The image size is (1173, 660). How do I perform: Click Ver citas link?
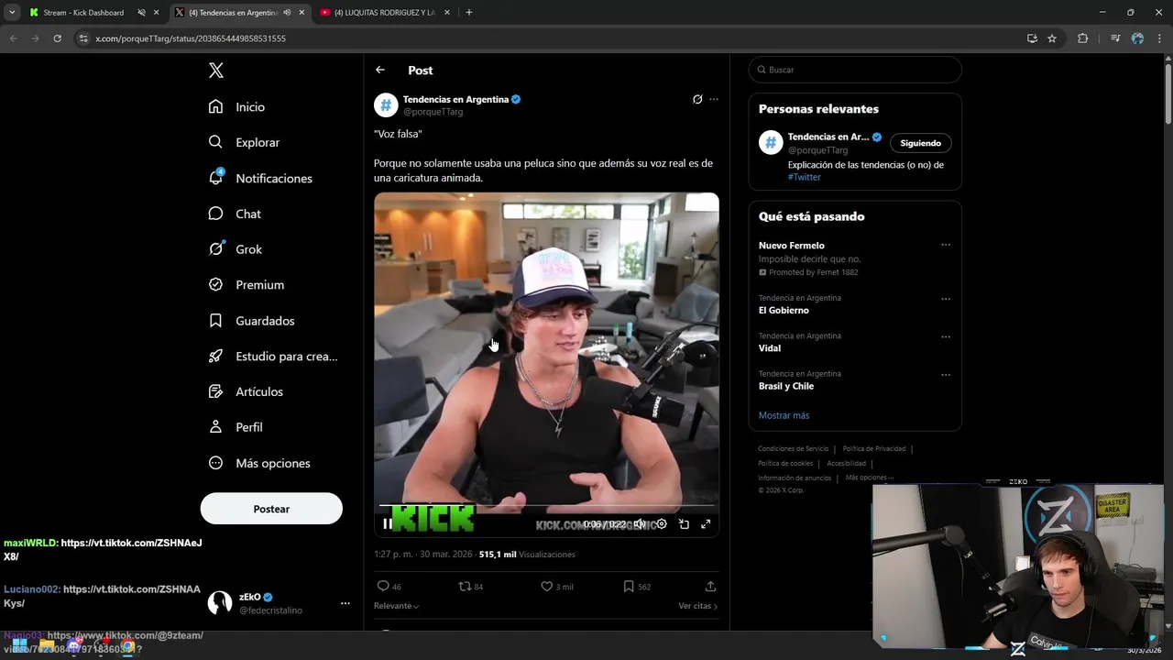click(698, 606)
